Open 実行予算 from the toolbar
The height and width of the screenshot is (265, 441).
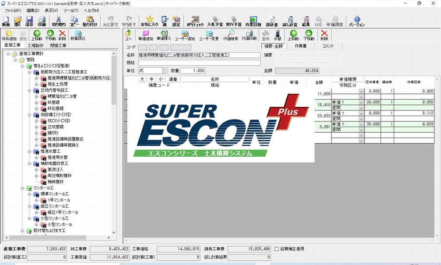234,21
